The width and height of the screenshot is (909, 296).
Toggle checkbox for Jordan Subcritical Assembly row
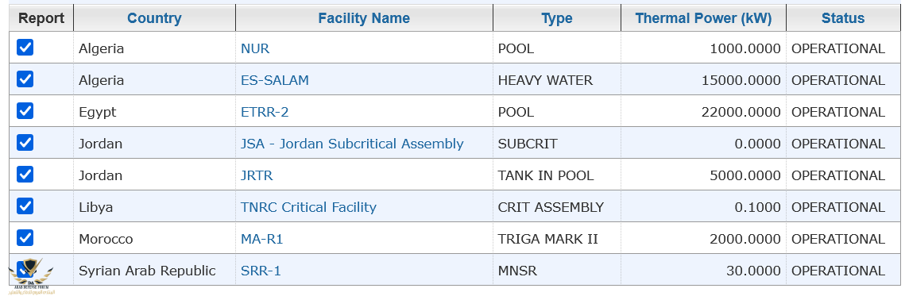coord(25,143)
